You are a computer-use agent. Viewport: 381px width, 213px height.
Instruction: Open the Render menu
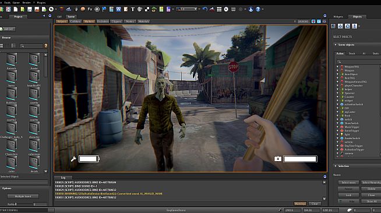pos(26,2)
